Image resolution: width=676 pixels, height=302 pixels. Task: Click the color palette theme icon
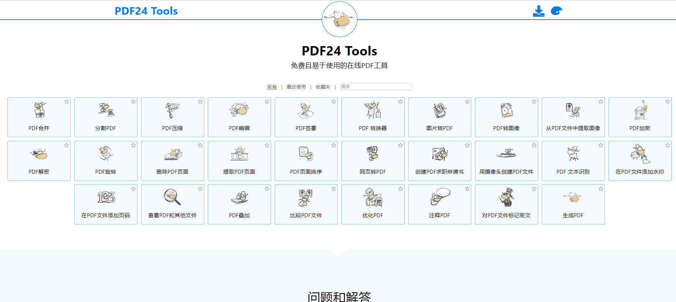click(556, 11)
